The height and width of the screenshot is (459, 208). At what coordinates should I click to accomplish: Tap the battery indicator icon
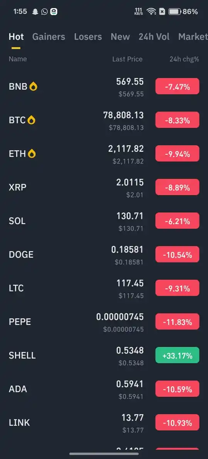(x=175, y=12)
